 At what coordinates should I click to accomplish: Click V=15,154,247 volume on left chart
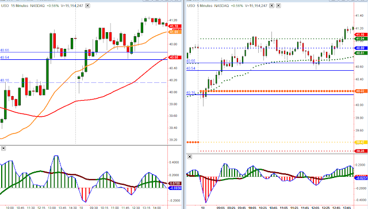[x=72, y=6]
